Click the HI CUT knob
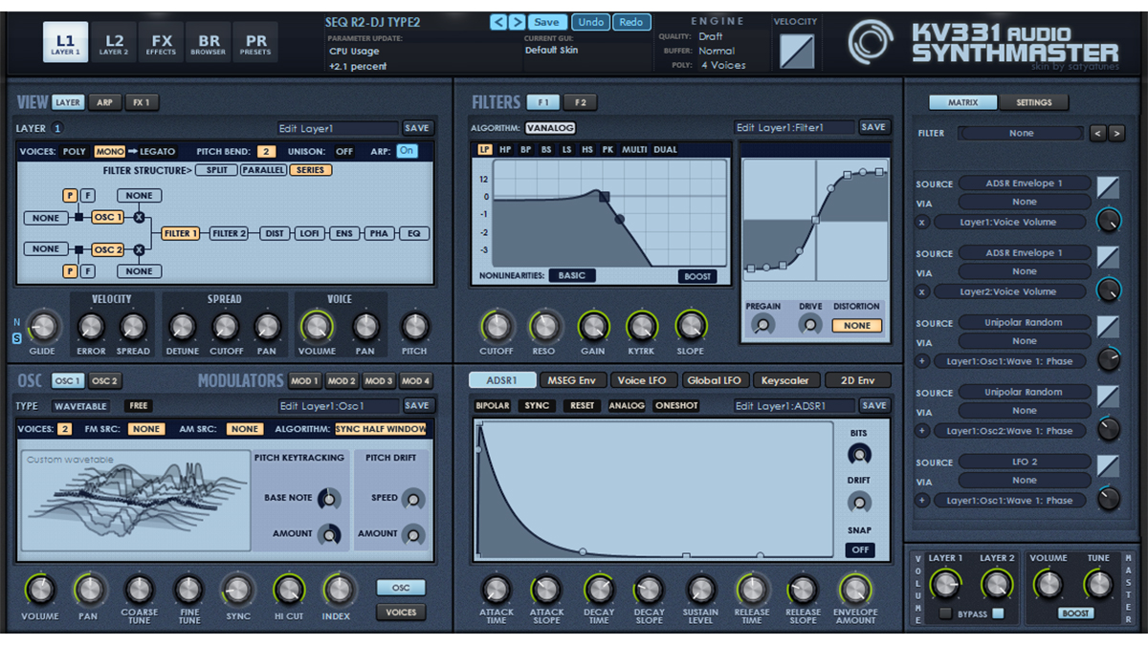 click(x=288, y=590)
